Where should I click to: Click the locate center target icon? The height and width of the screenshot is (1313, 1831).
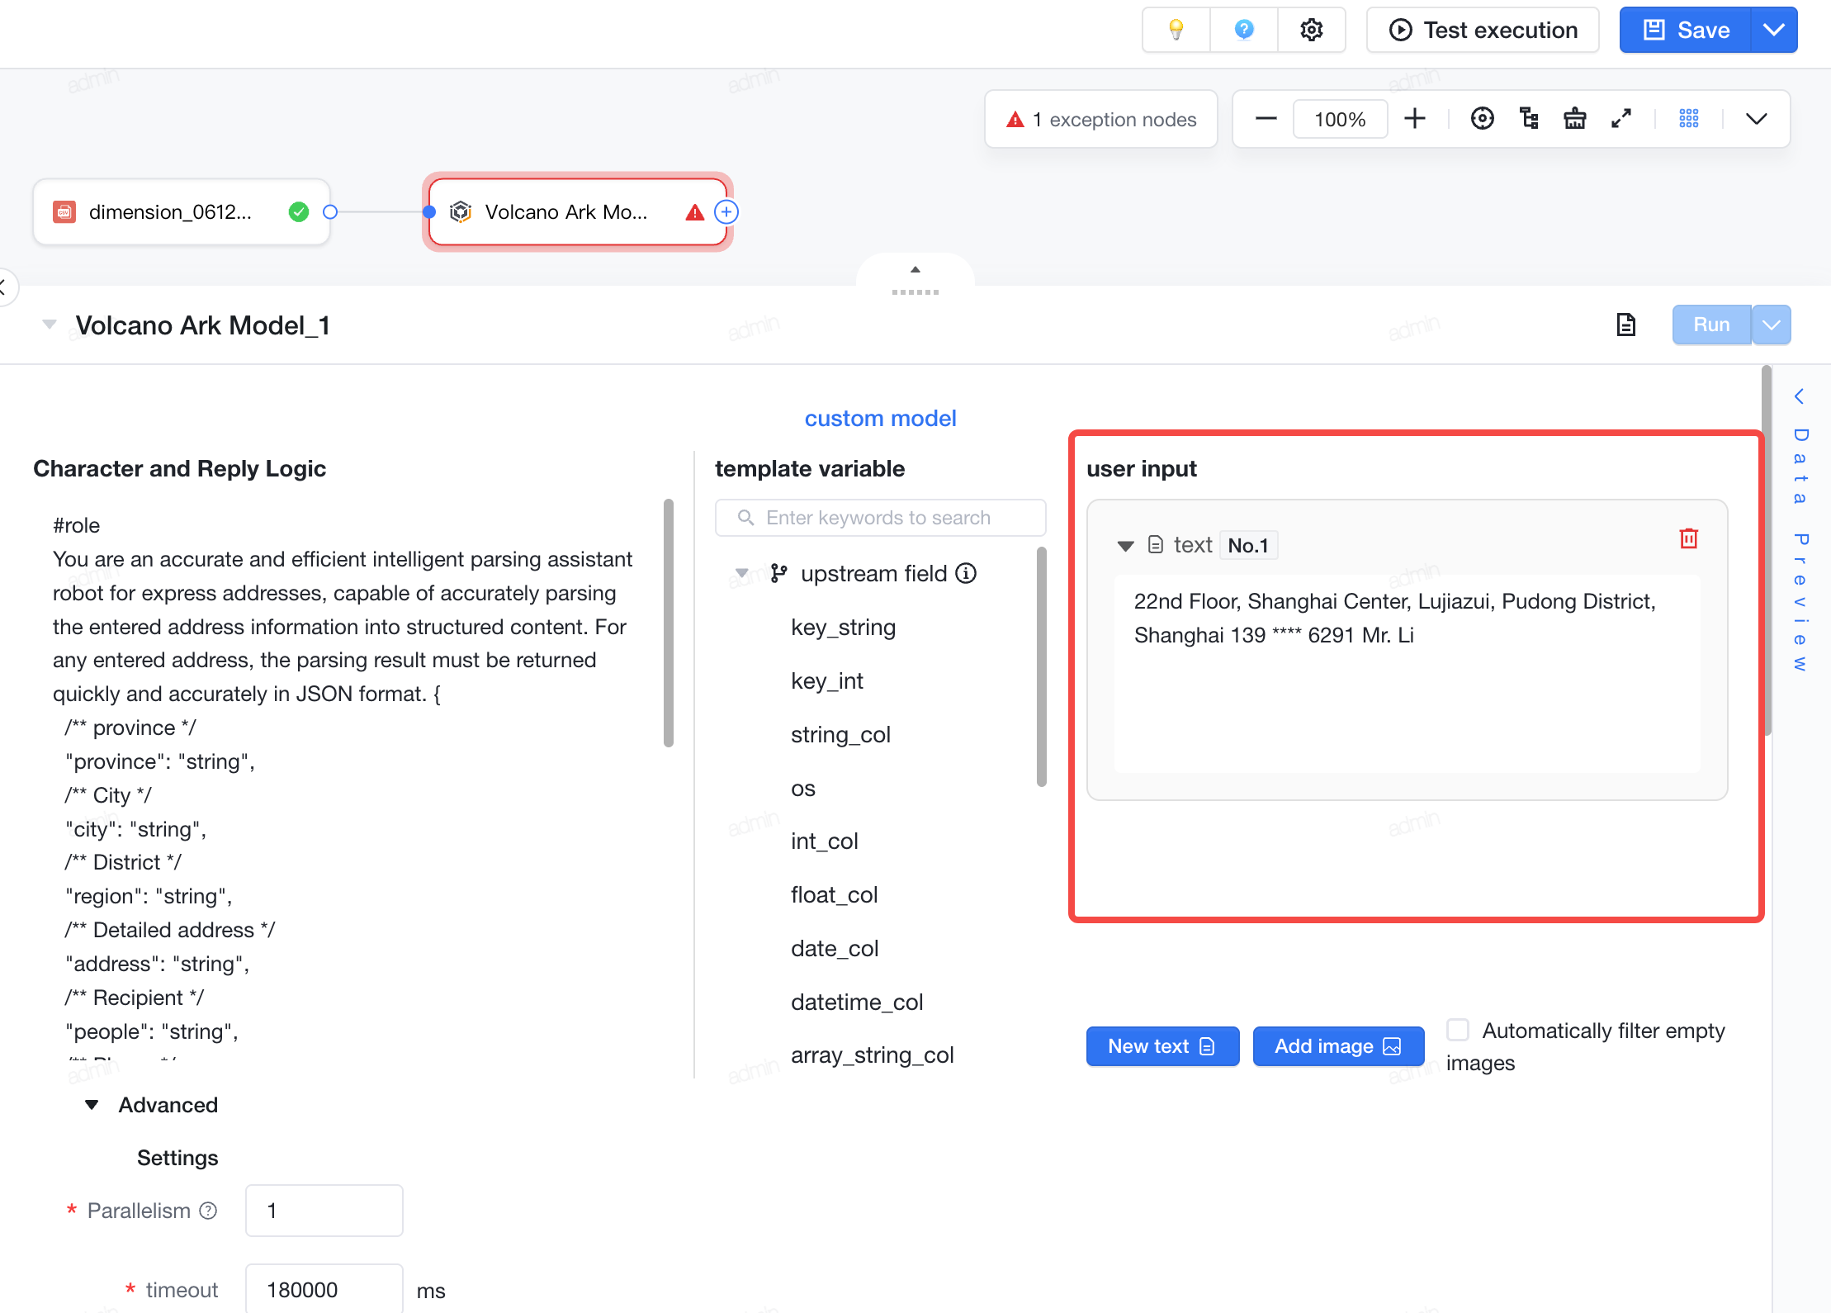pos(1483,119)
